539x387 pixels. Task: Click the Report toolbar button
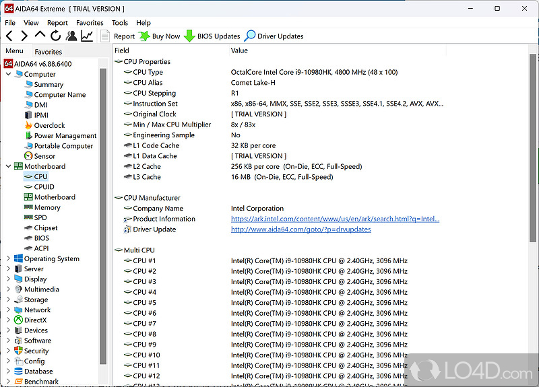(118, 36)
